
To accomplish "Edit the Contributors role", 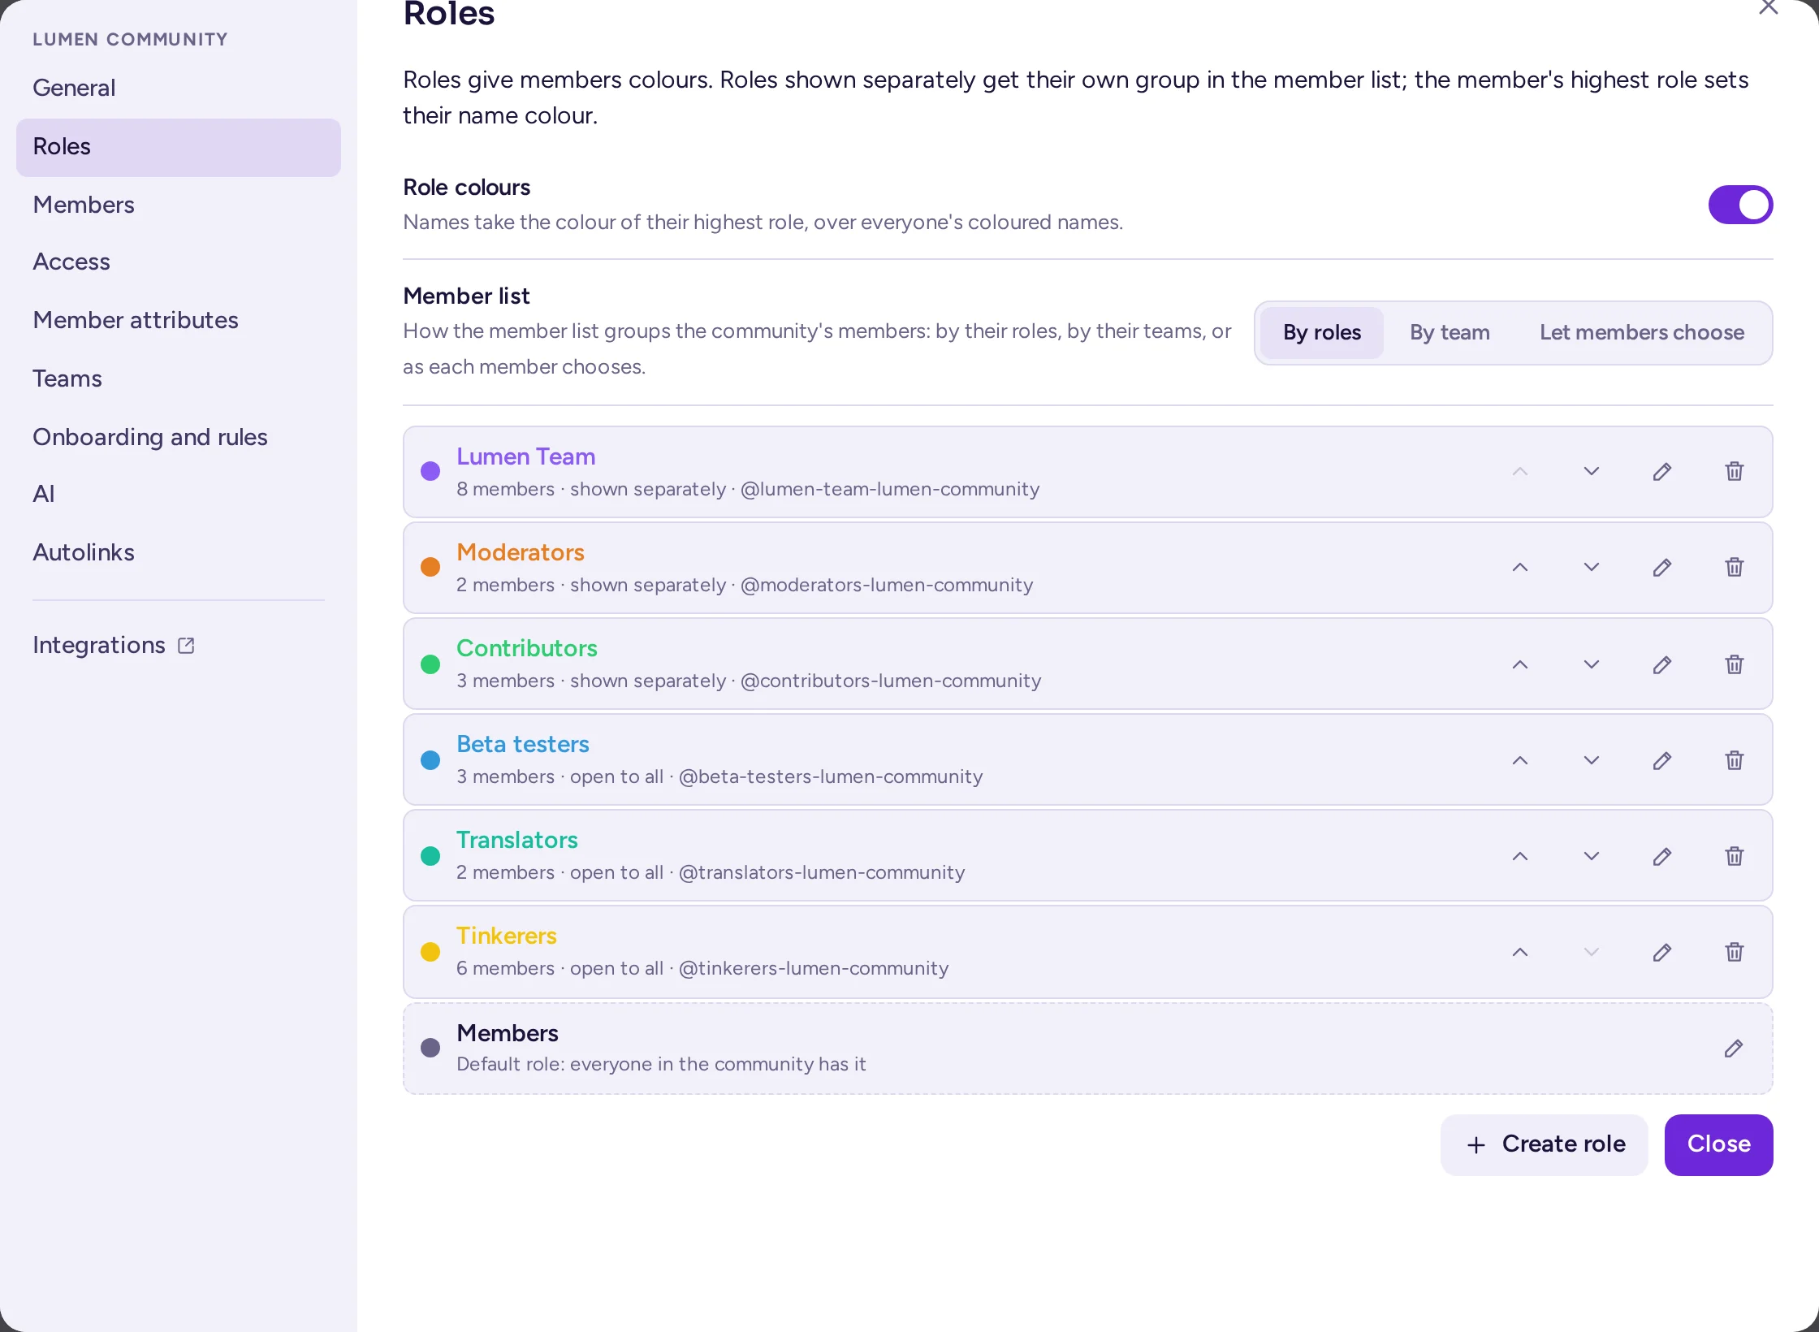I will 1662,664.
